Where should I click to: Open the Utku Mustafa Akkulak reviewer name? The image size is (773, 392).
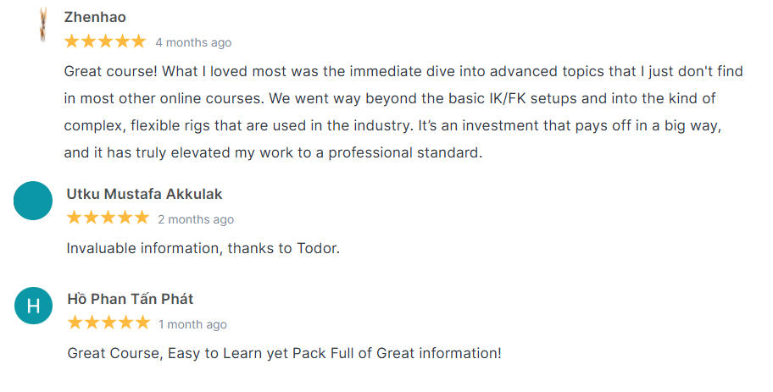coord(144,194)
